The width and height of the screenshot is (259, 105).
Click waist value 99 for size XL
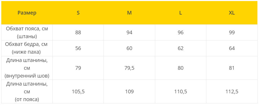[232, 32]
